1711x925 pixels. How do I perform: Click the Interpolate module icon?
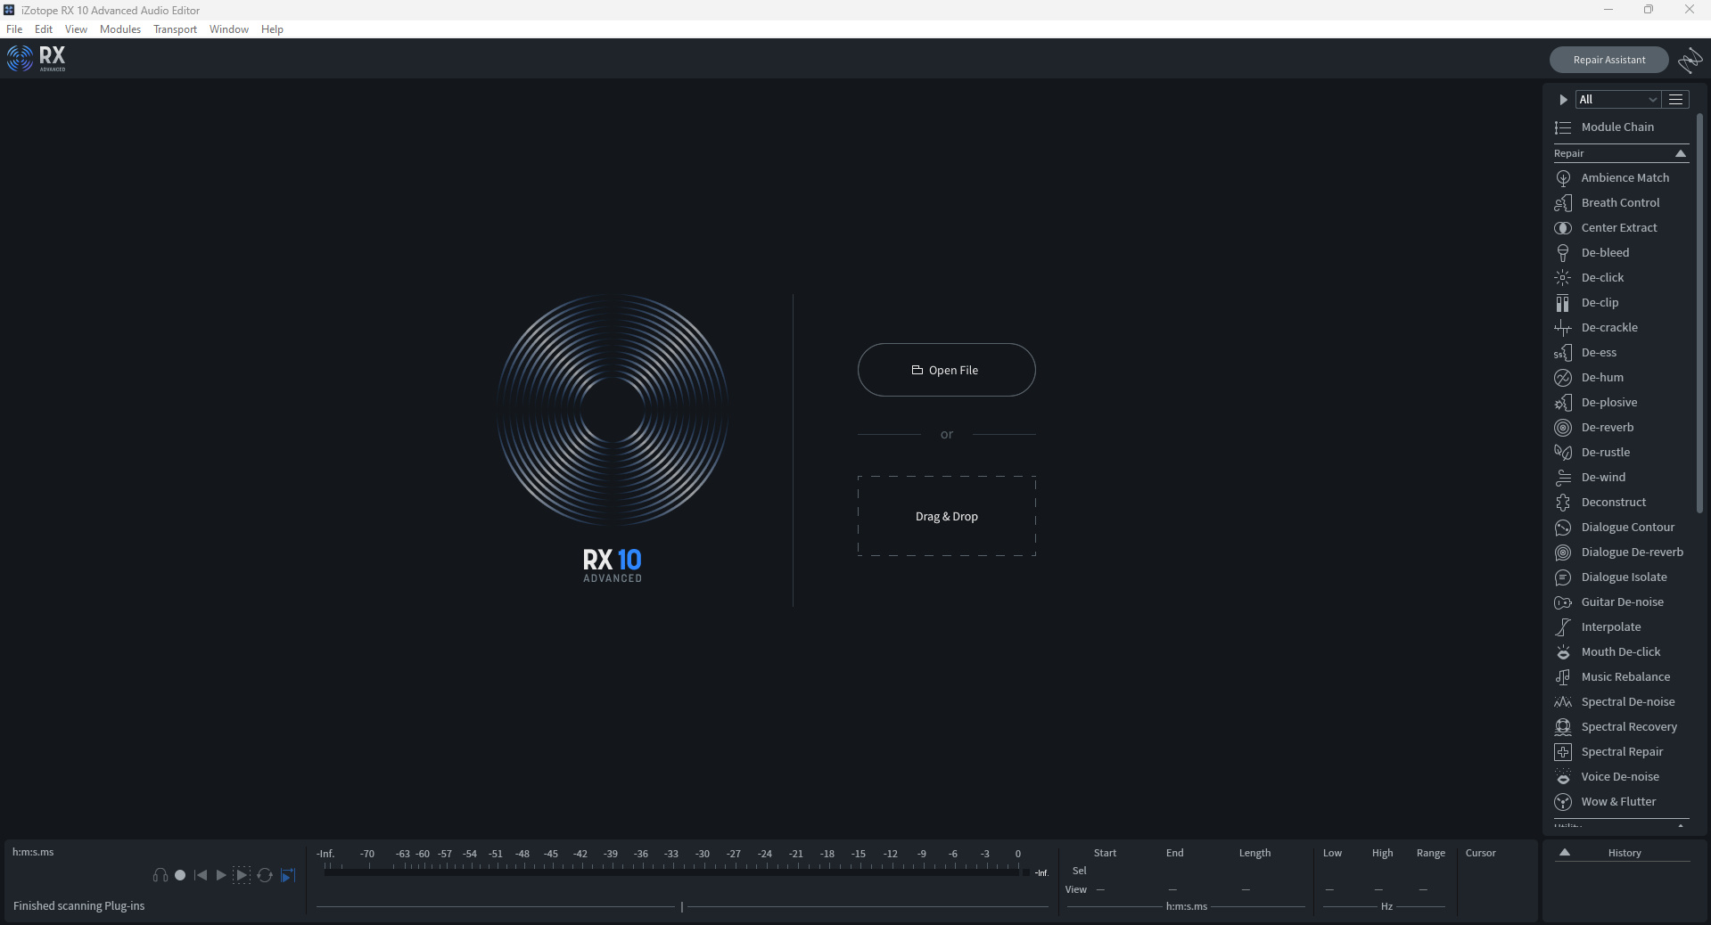pos(1563,627)
